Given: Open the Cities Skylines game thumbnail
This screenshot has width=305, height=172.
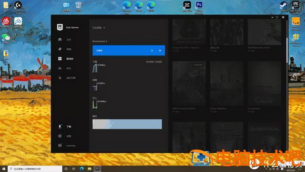Looking at the screenshot, I should 227,84.
